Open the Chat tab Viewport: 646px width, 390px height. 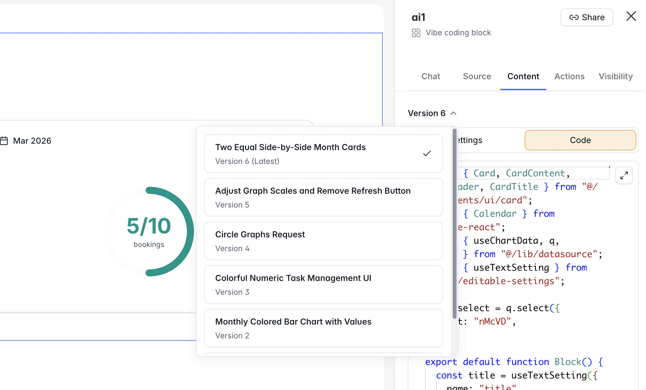[x=431, y=76]
